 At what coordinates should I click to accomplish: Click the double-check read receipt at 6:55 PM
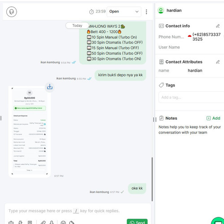tap(89, 78)
